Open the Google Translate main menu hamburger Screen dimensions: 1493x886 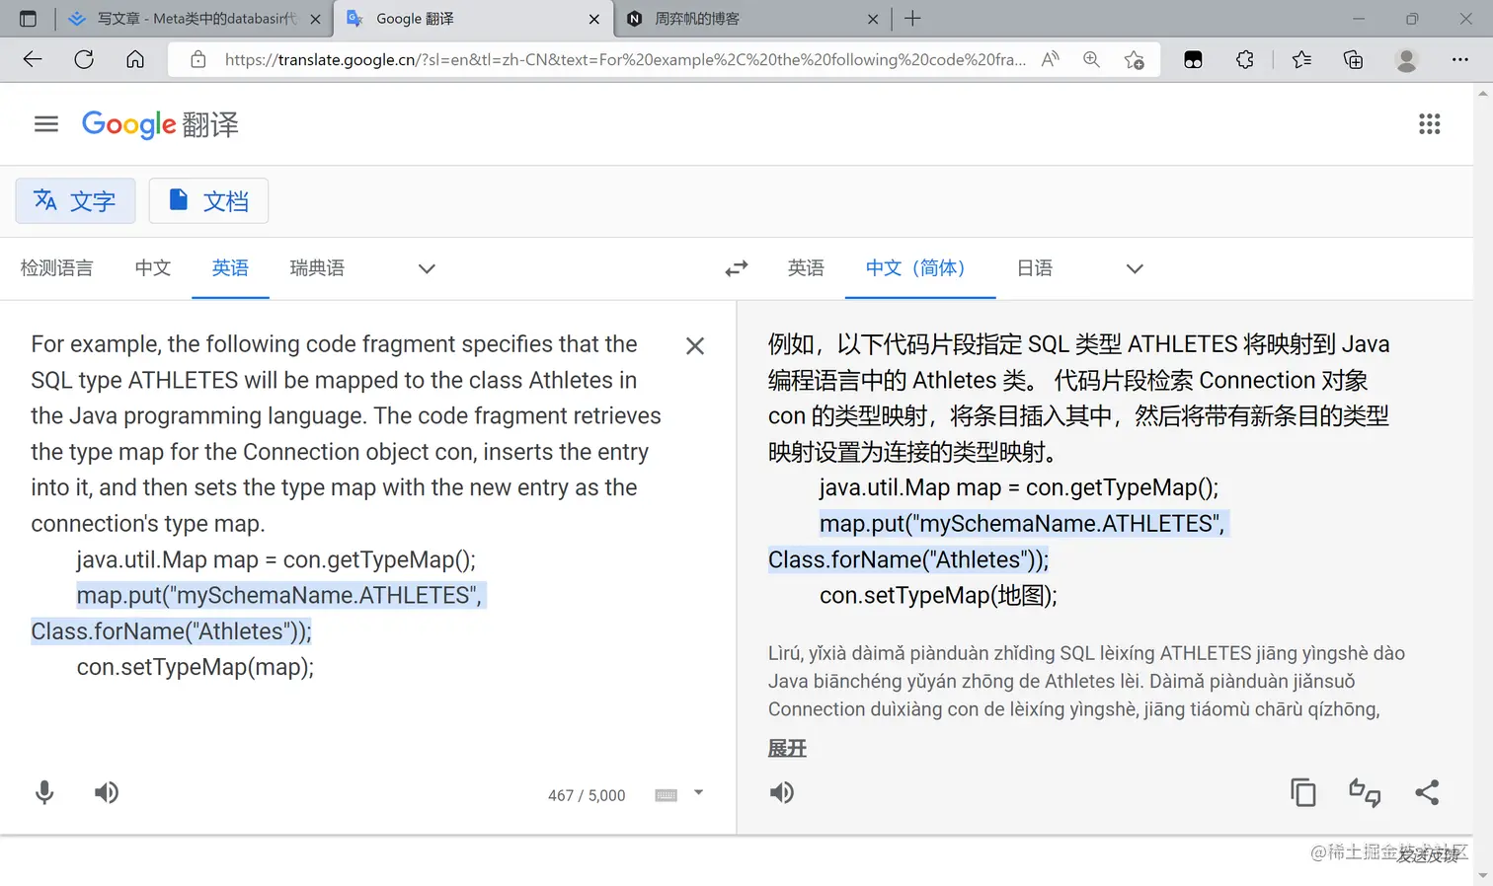pos(46,124)
